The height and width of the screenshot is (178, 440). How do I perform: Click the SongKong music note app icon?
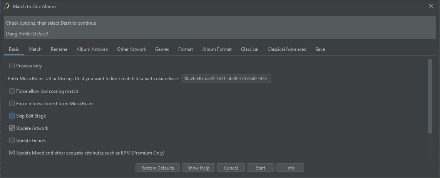[x=7, y=6]
